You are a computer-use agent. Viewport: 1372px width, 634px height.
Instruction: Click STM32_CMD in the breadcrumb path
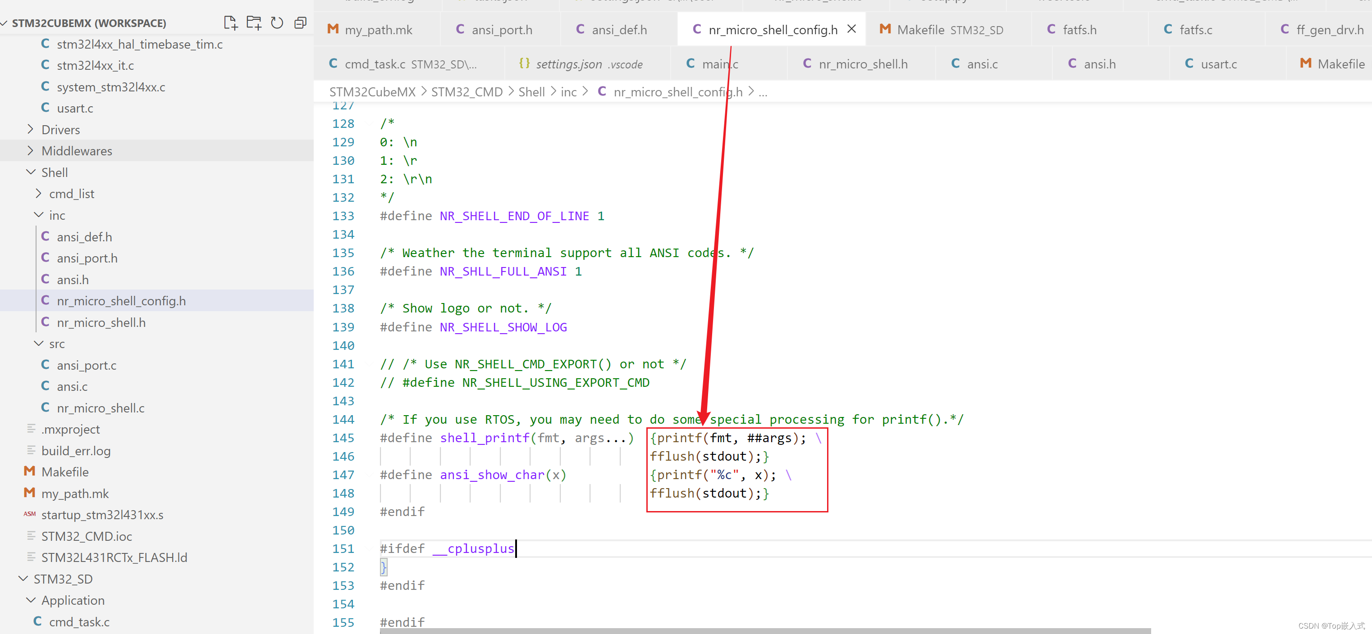pyautogui.click(x=466, y=92)
